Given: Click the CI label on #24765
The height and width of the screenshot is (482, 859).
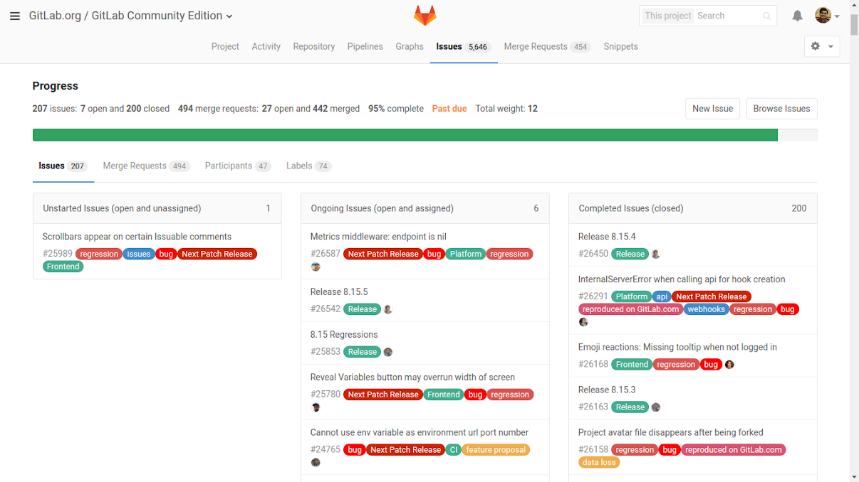Looking at the screenshot, I should (453, 449).
